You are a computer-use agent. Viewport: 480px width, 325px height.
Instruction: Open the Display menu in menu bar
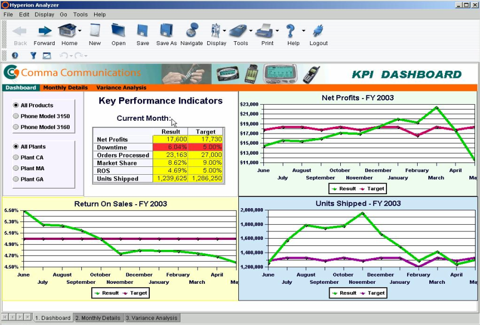click(45, 14)
